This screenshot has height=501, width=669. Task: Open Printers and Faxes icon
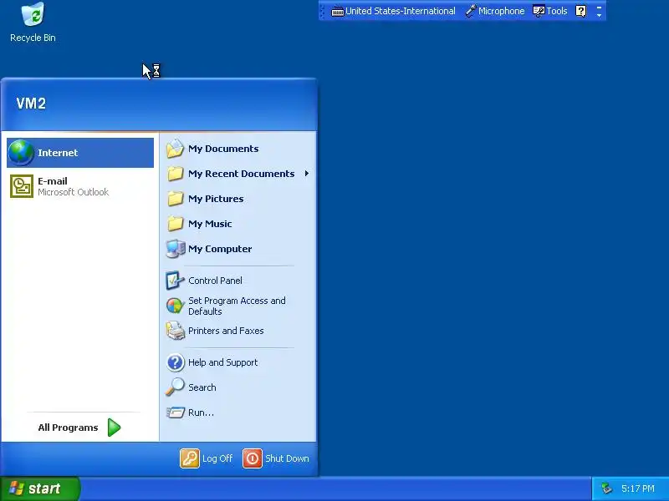coord(175,331)
